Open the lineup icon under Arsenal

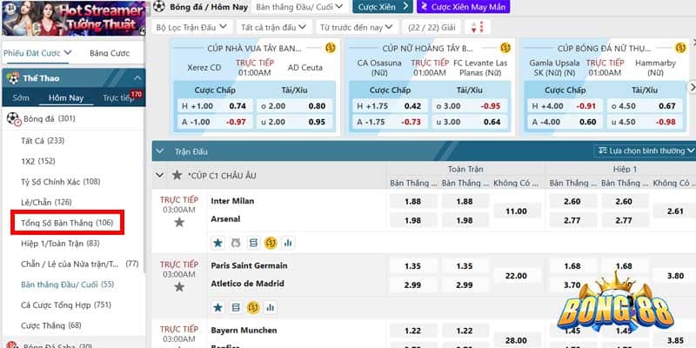pos(253,243)
